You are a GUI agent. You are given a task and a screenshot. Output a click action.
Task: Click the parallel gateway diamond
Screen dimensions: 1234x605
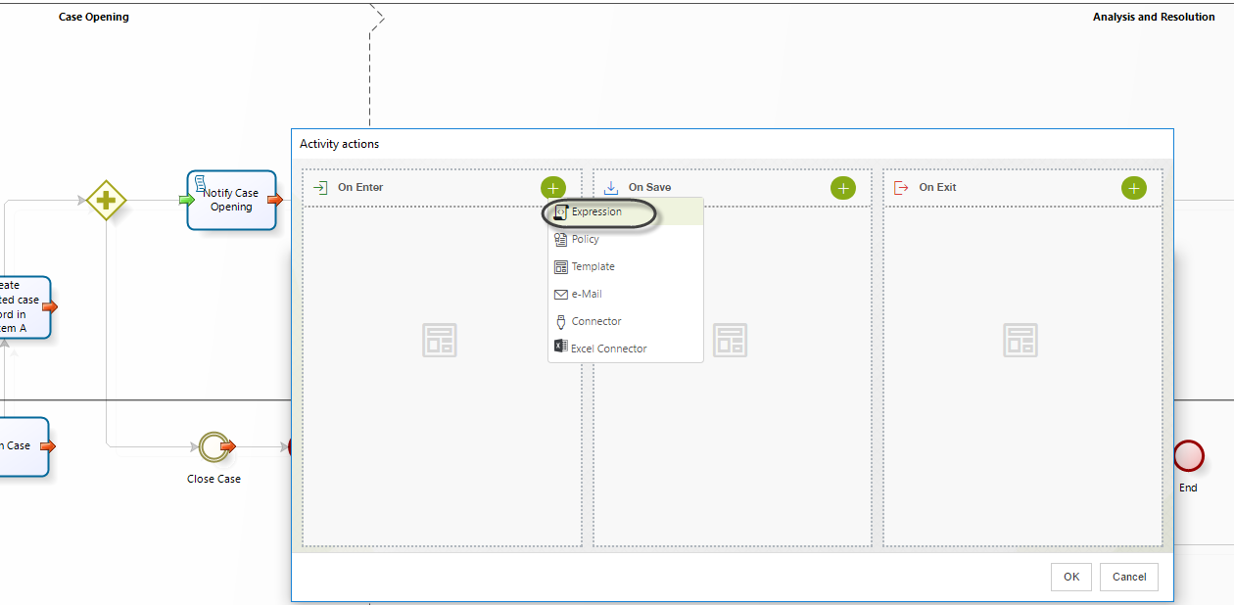click(x=106, y=200)
